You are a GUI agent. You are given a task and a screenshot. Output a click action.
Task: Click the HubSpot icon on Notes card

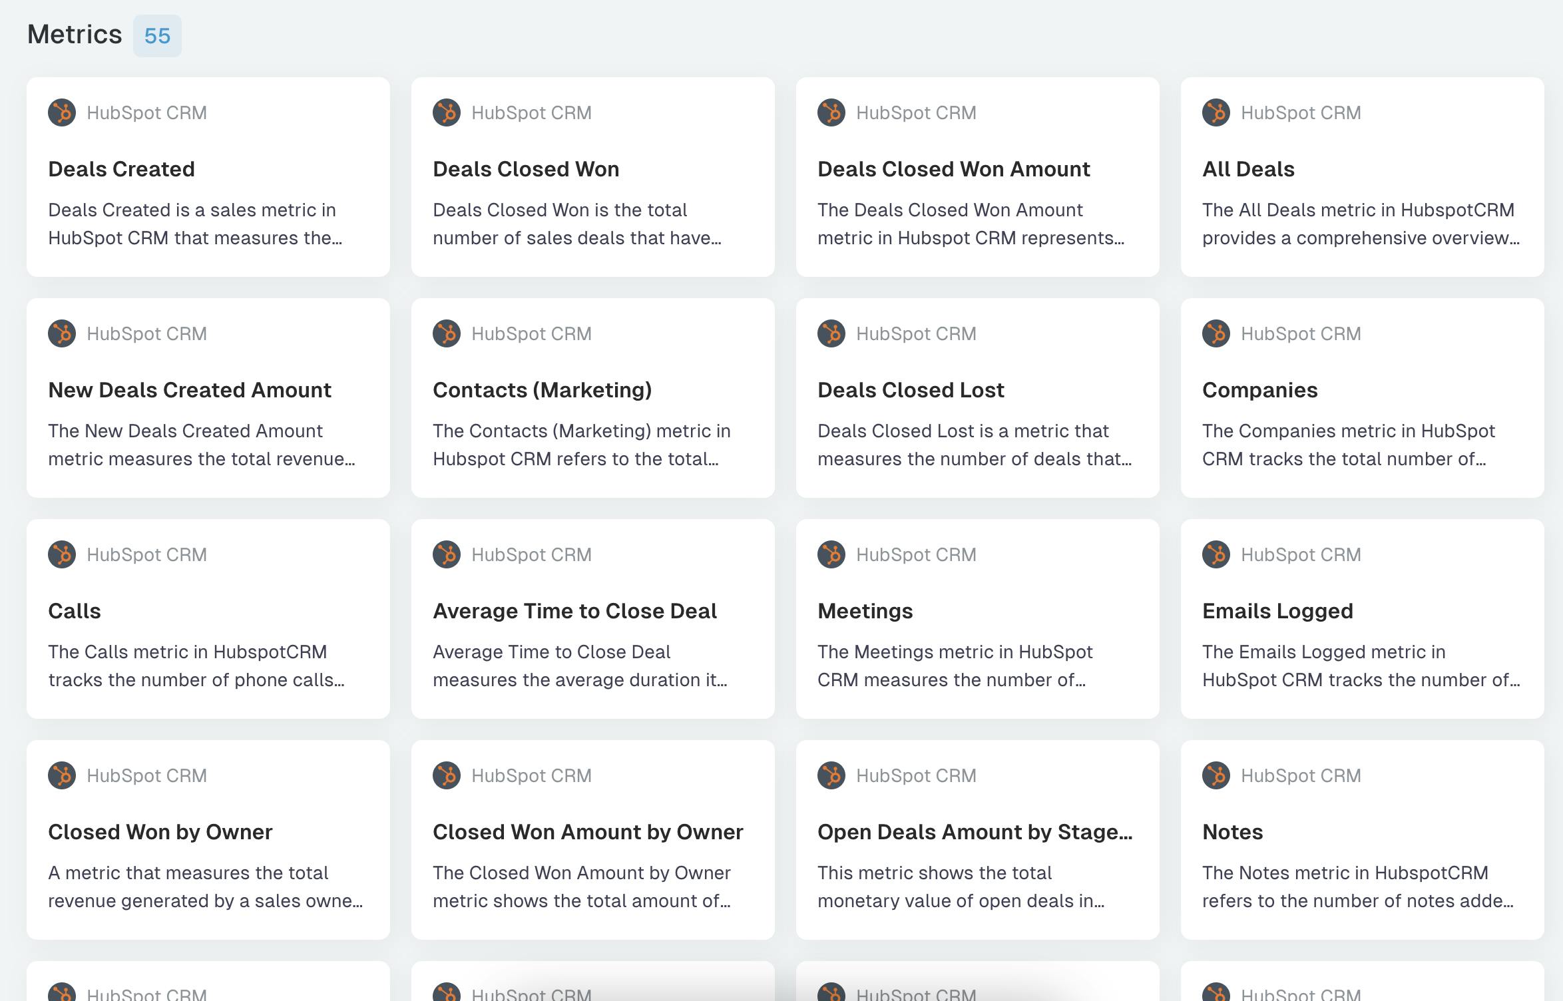pyautogui.click(x=1216, y=775)
